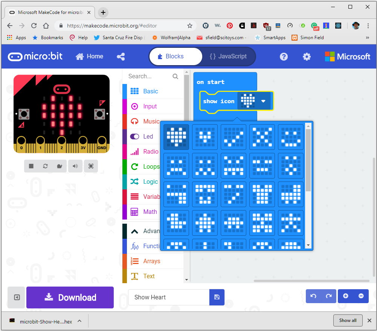Click the purple Download button
377x331 pixels.
tap(70, 297)
